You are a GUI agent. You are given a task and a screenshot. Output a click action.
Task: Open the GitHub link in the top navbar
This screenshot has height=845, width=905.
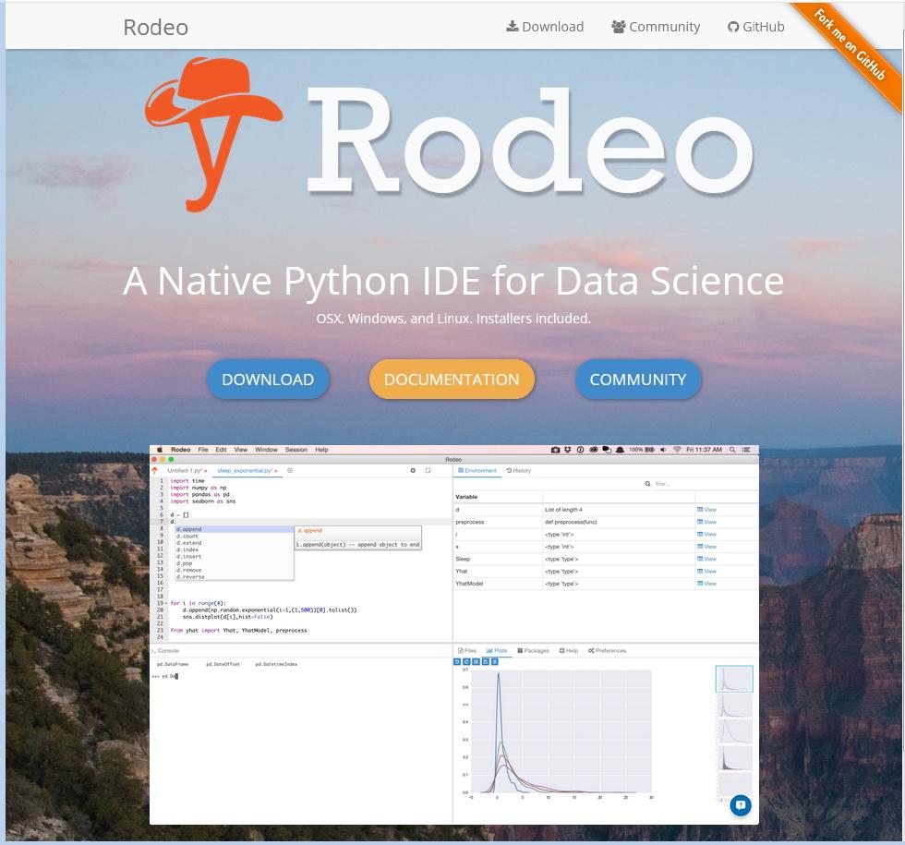756,27
